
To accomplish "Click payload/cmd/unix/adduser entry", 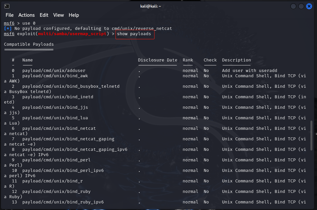I will tap(54, 71).
